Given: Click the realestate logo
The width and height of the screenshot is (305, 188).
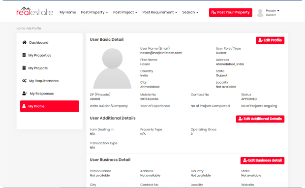Looking at the screenshot, I should pyautogui.click(x=34, y=11).
